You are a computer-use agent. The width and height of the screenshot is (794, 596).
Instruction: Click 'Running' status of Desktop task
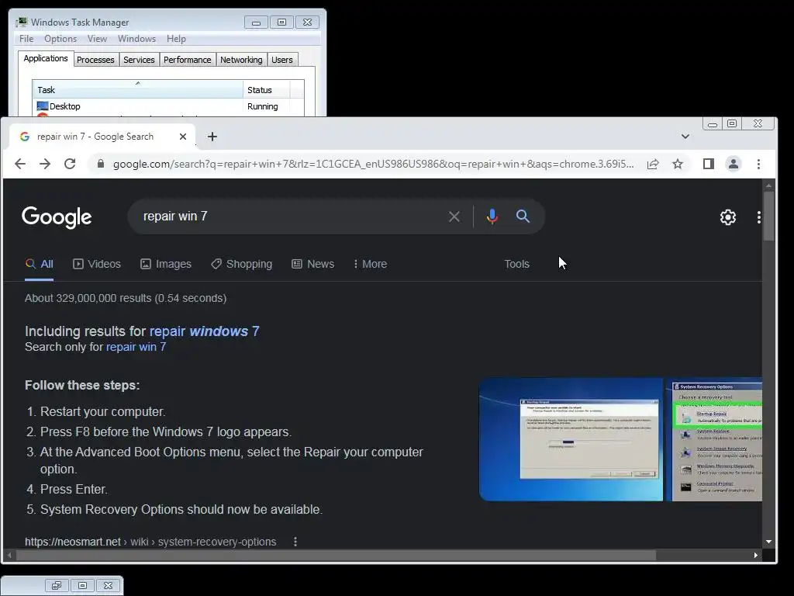point(262,106)
